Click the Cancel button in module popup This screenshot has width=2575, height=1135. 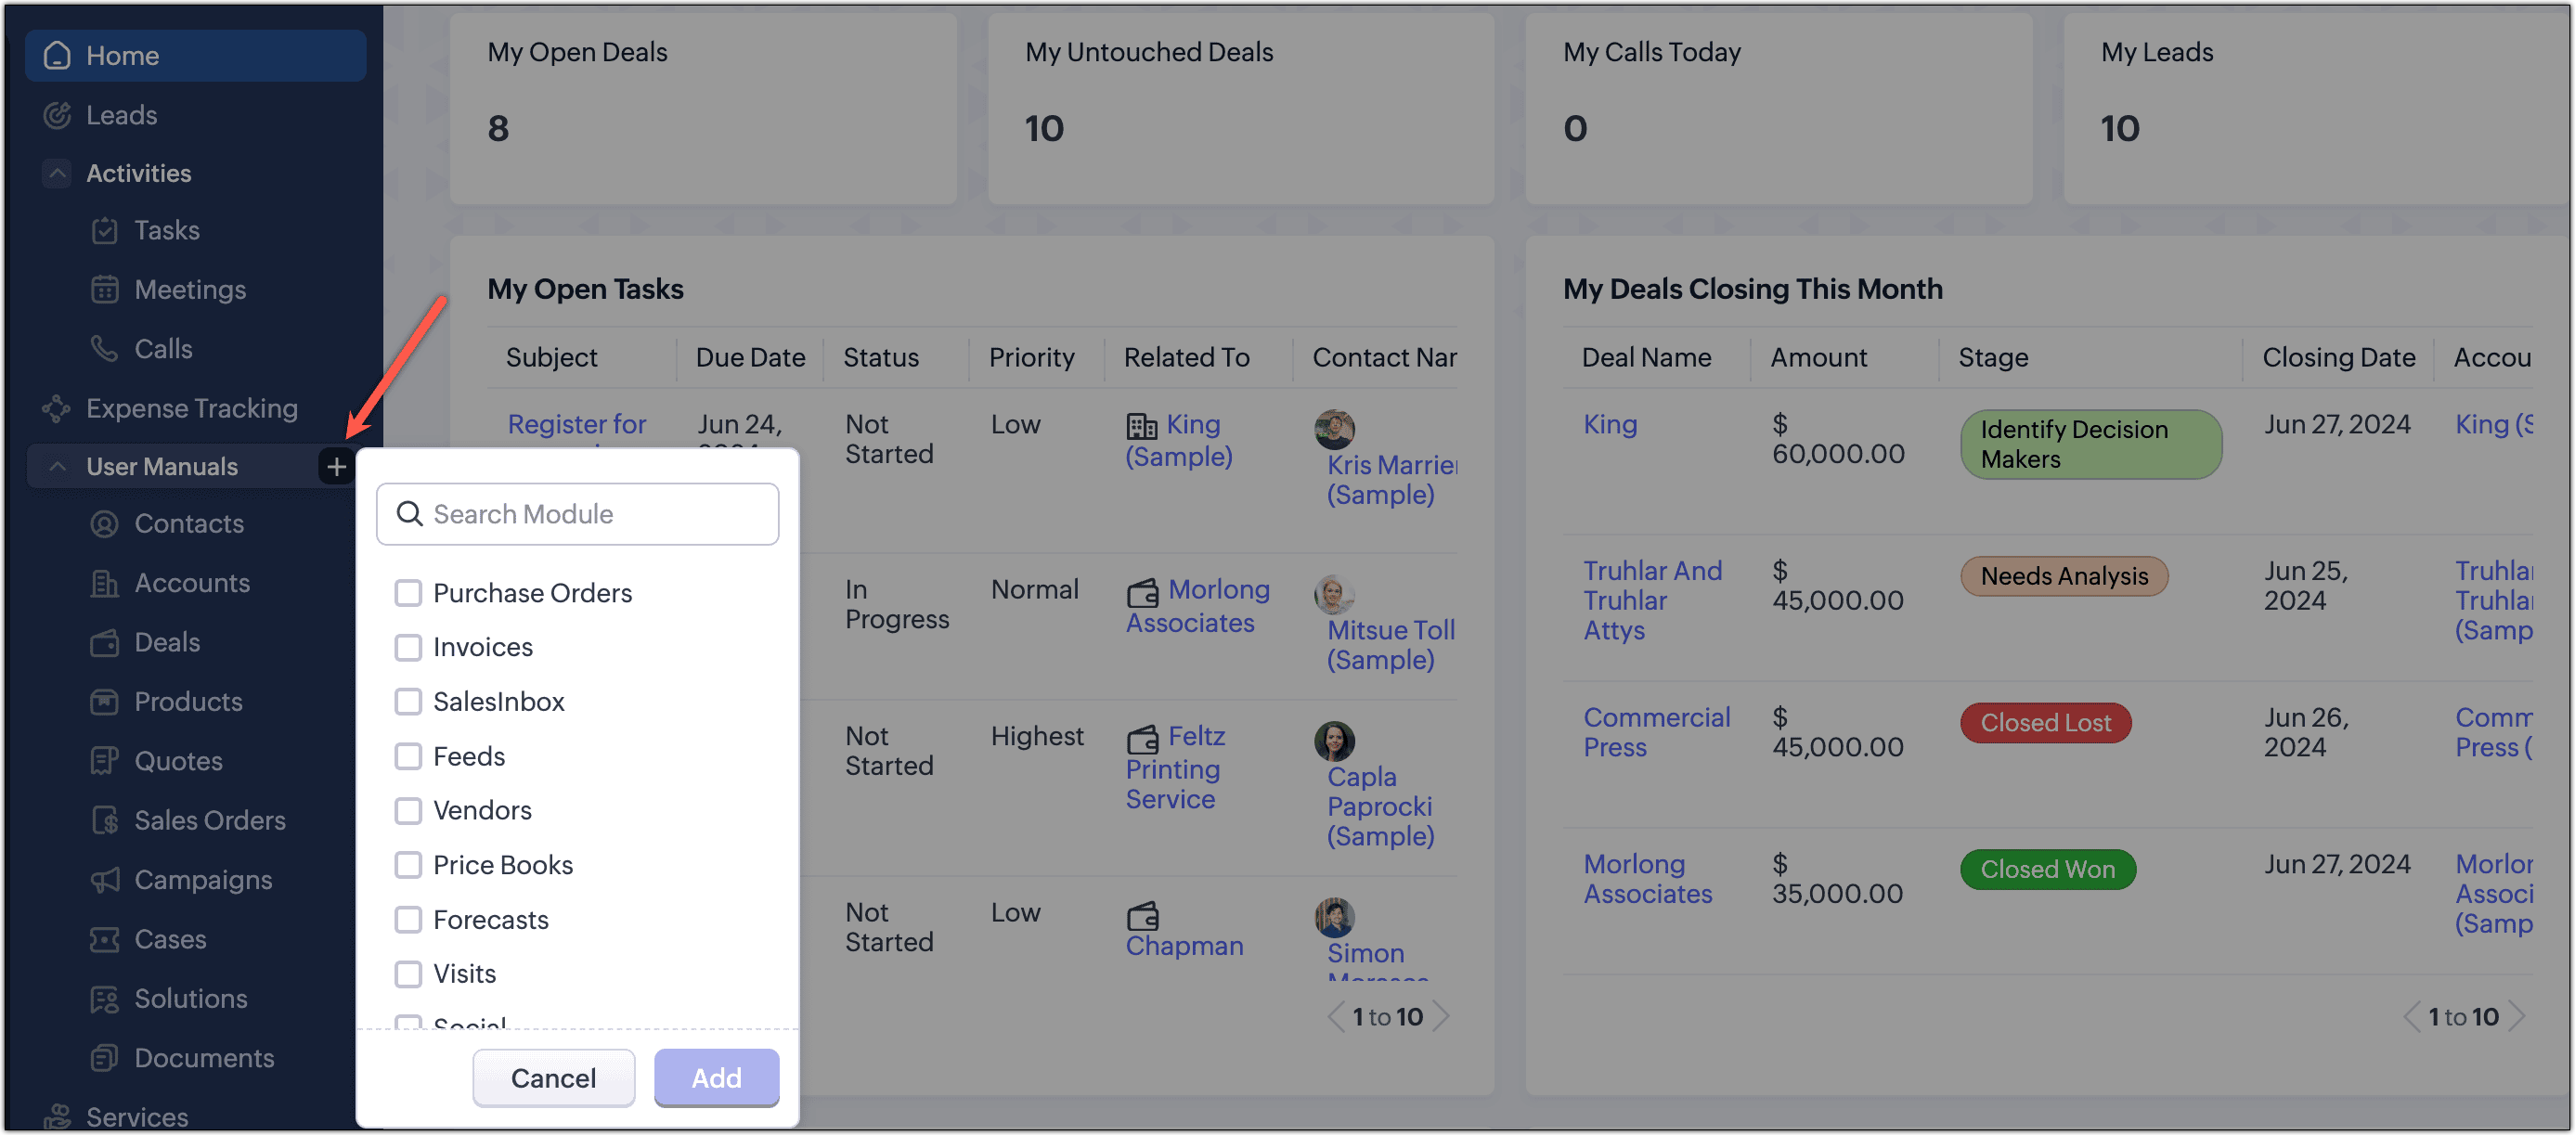[553, 1077]
